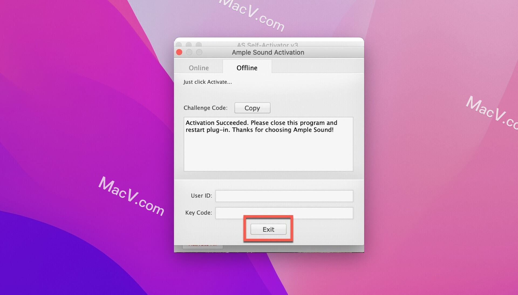Click the Exit button to close
The width and height of the screenshot is (518, 295).
pos(269,229)
